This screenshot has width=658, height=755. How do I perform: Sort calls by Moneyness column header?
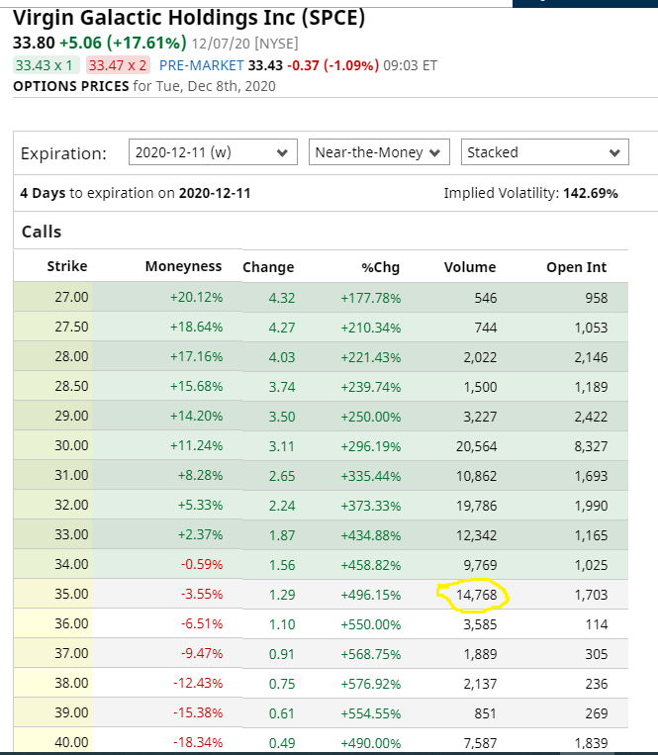(183, 266)
